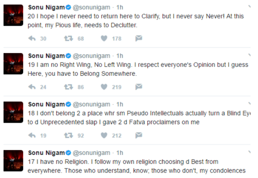Image resolution: width=258 pixels, height=178 pixels.
Task: Like the tweet with 219 likes
Action: [x=104, y=87]
